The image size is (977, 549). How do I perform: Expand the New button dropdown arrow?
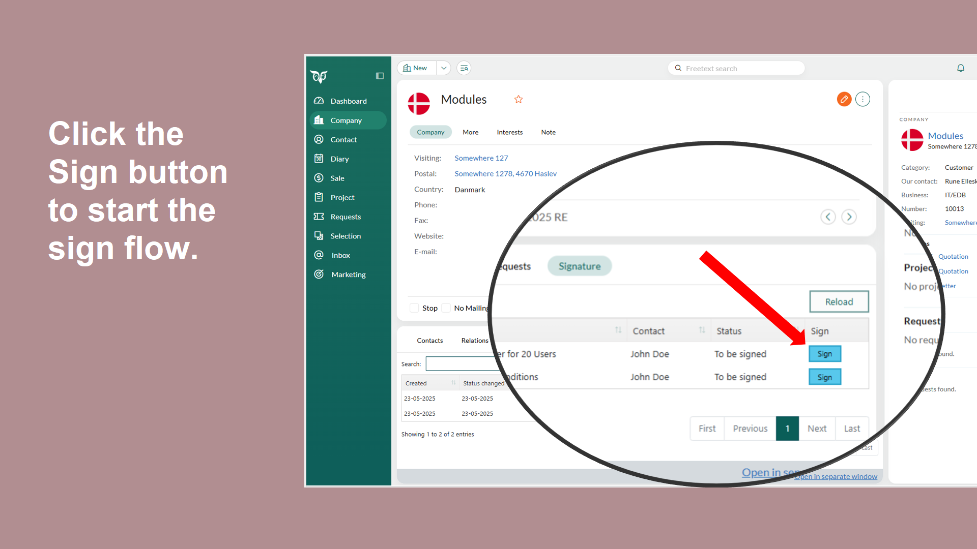click(x=444, y=68)
